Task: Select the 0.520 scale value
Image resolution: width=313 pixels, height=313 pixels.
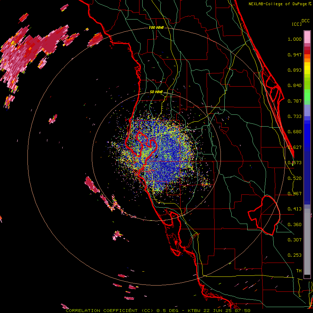Action: [295, 178]
